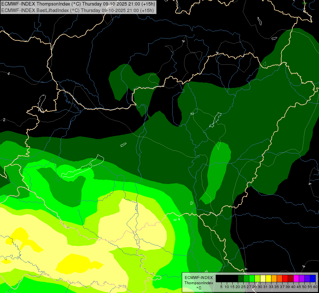The image size is (319, 293).
Task: Select the bright green 27–29 legend swatch
Action: pyautogui.click(x=252, y=278)
